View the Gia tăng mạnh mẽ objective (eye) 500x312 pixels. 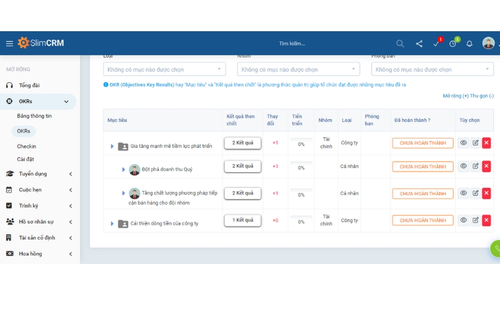(x=463, y=143)
